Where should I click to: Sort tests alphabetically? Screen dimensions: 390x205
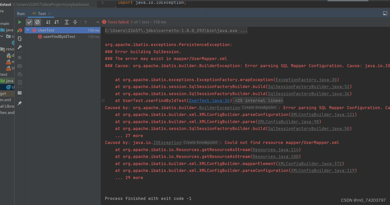point(48,22)
